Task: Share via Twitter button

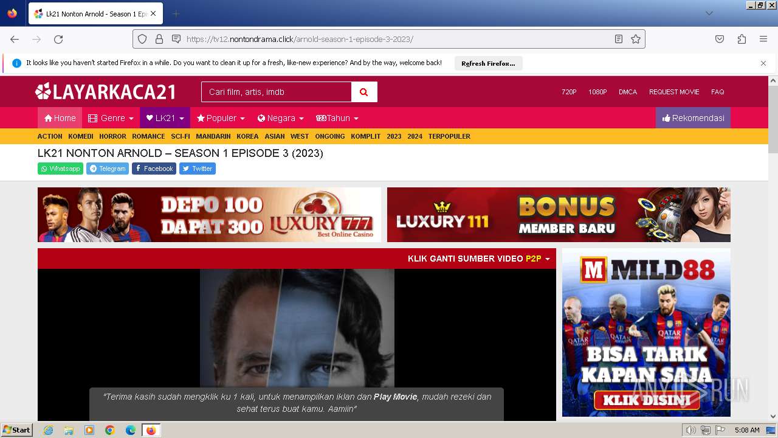Action: [198, 169]
